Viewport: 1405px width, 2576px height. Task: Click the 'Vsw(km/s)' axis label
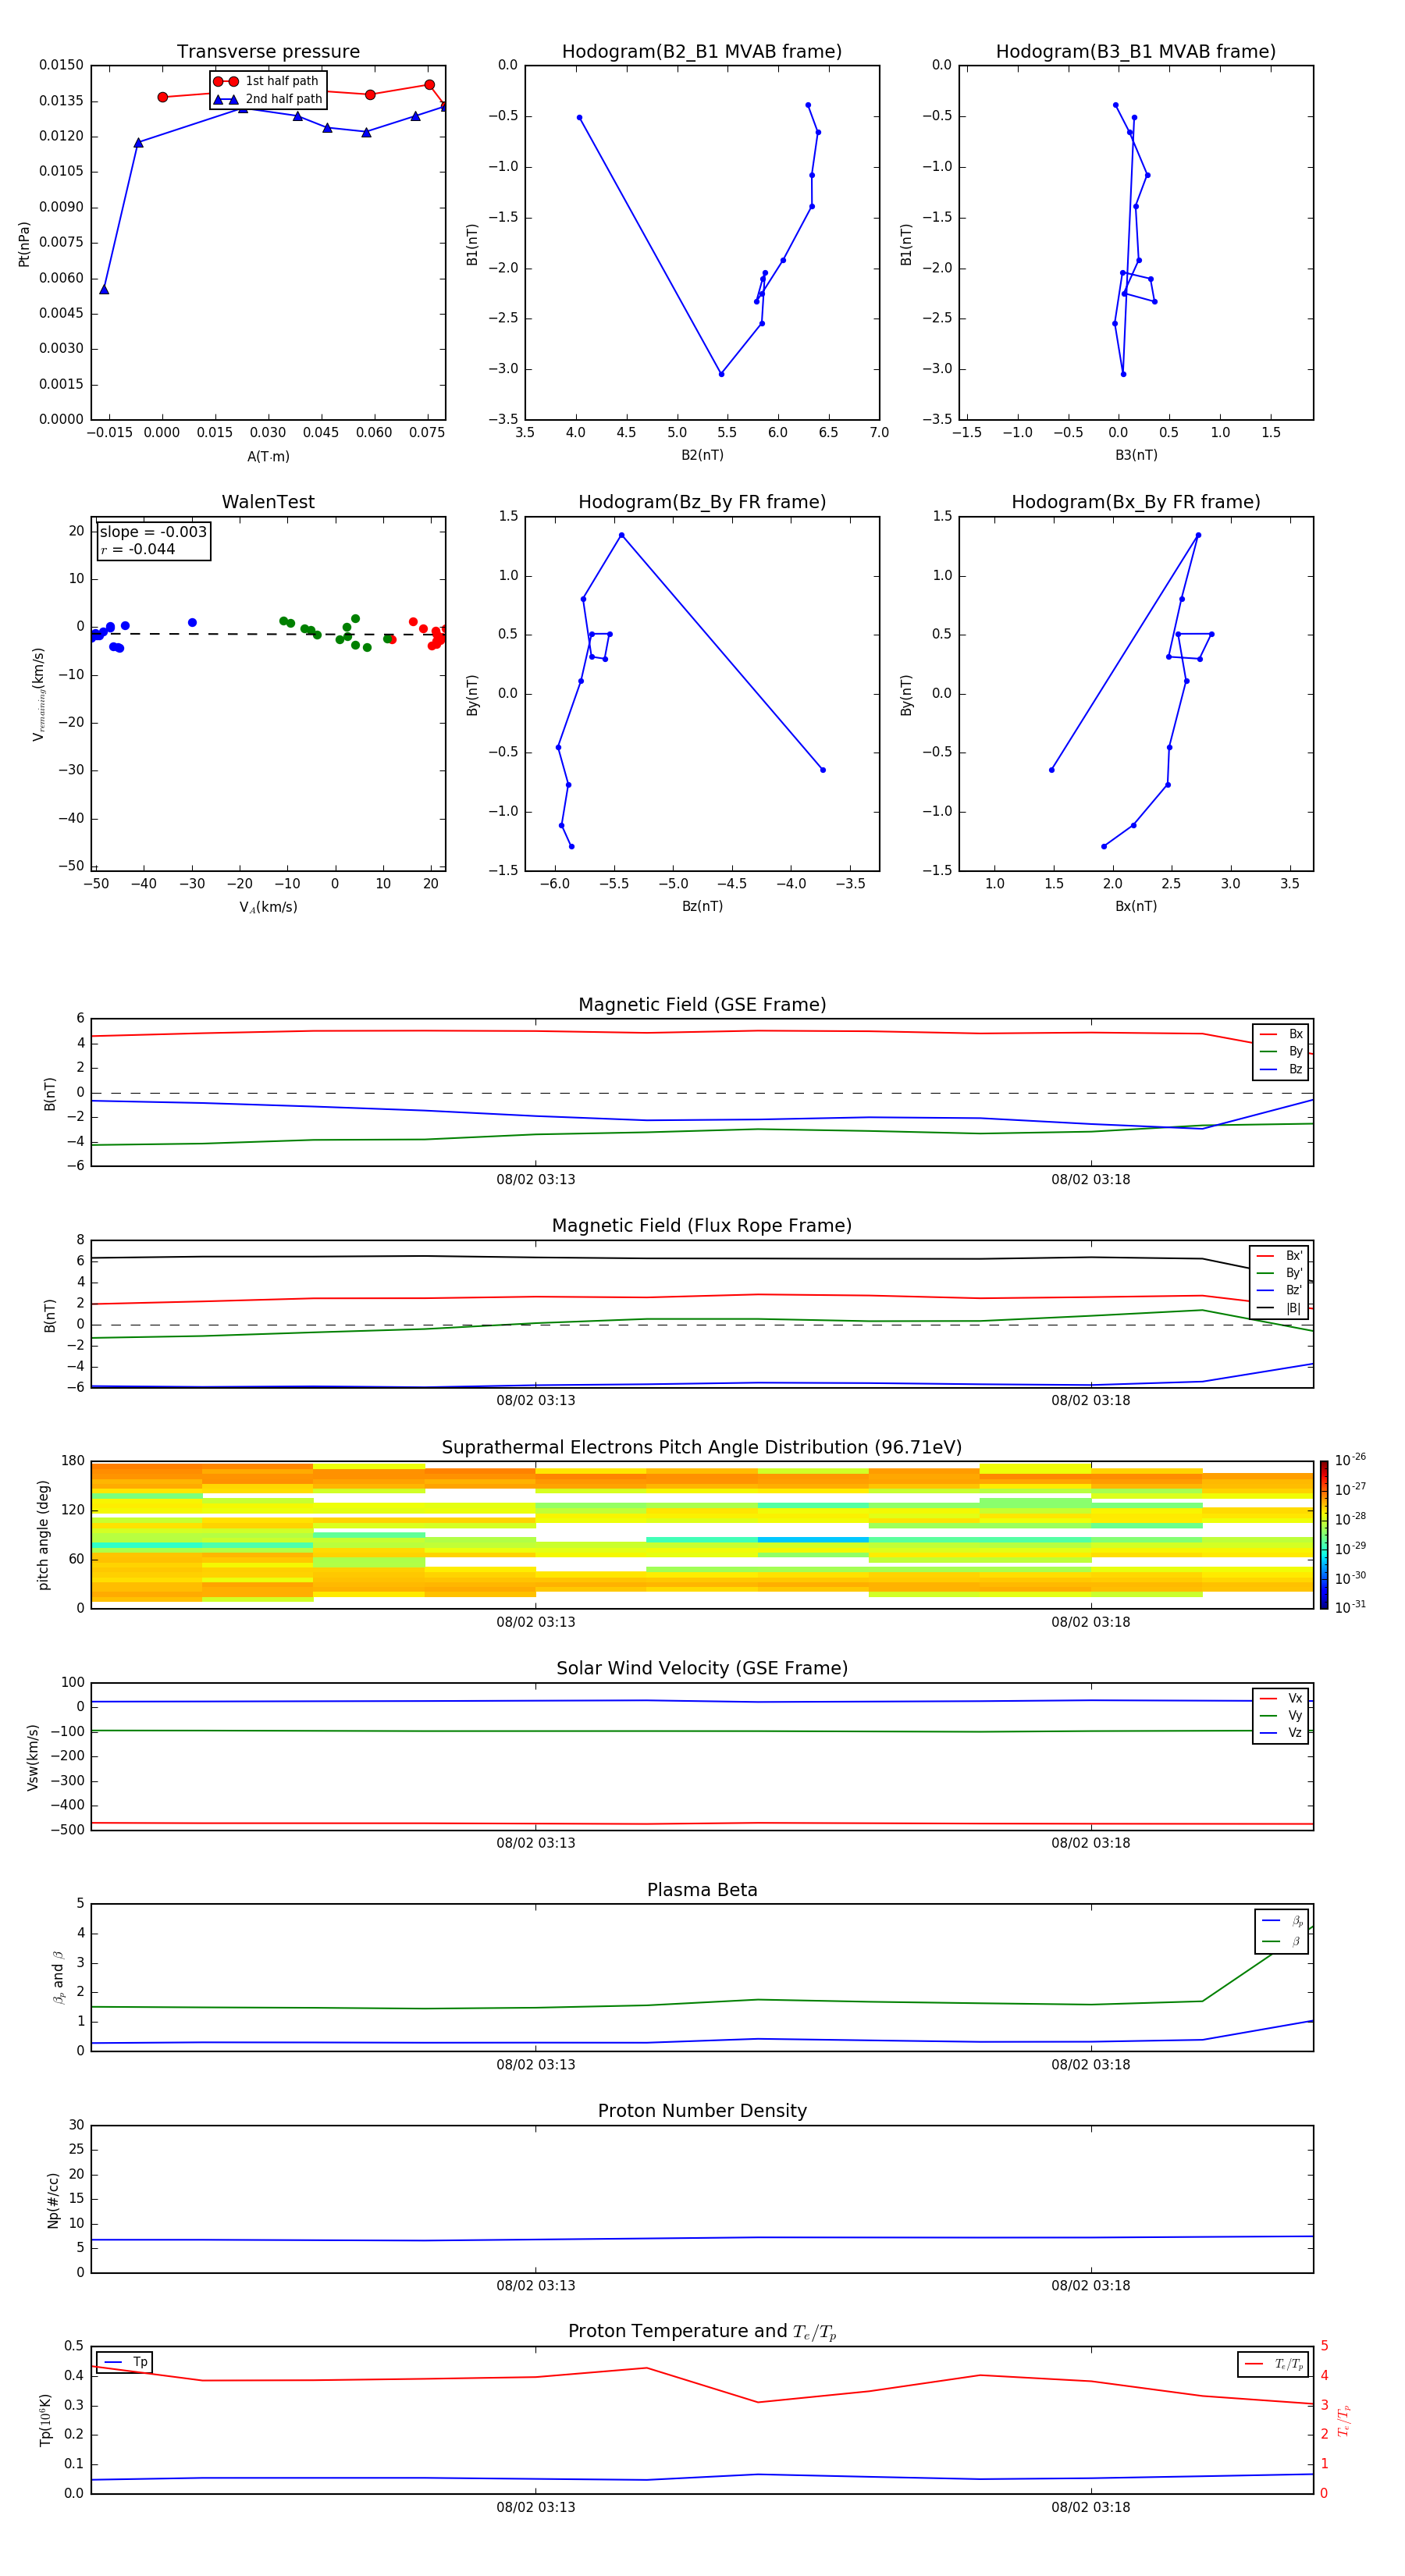(32, 1757)
